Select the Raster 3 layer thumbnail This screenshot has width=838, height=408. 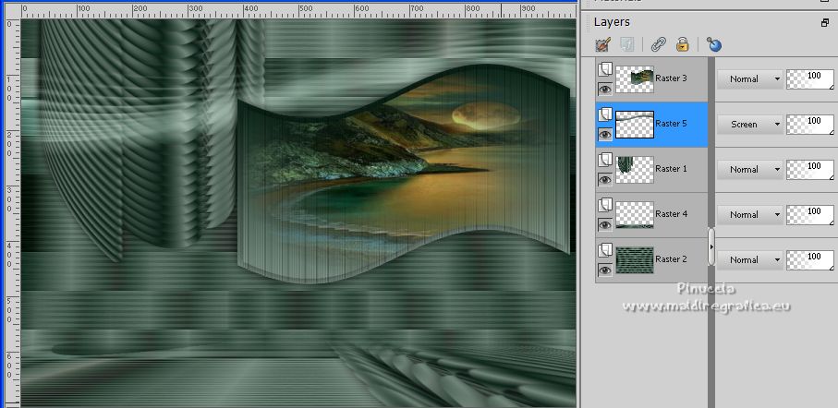point(635,79)
